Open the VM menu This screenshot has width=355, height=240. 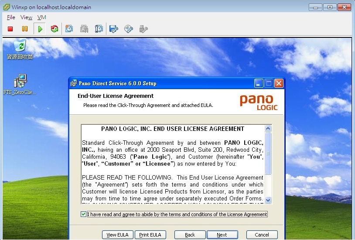[x=42, y=17]
